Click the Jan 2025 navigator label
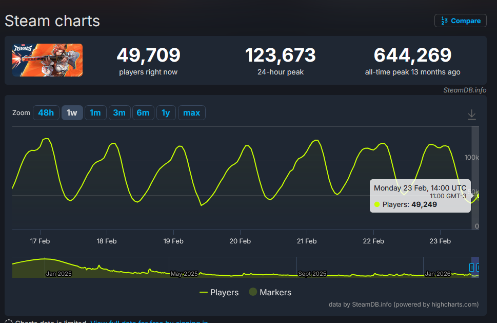The image size is (497, 323). (x=58, y=274)
